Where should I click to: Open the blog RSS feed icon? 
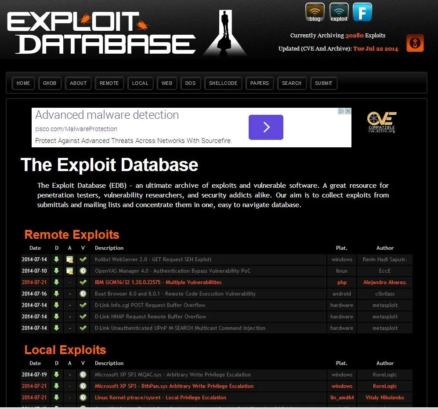pos(315,12)
